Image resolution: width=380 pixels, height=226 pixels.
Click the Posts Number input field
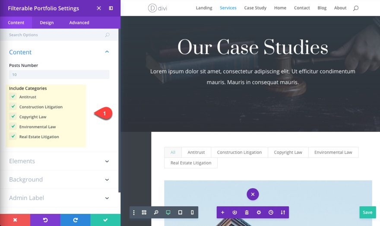(59, 74)
